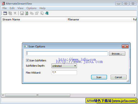Click the exit toolbar icon

47,13
